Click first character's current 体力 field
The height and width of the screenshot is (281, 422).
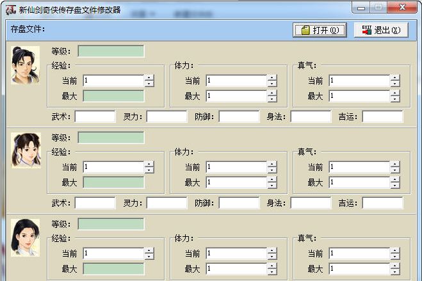click(x=236, y=81)
